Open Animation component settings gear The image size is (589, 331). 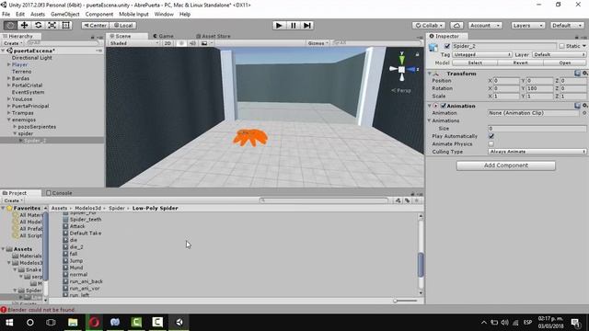(x=585, y=106)
